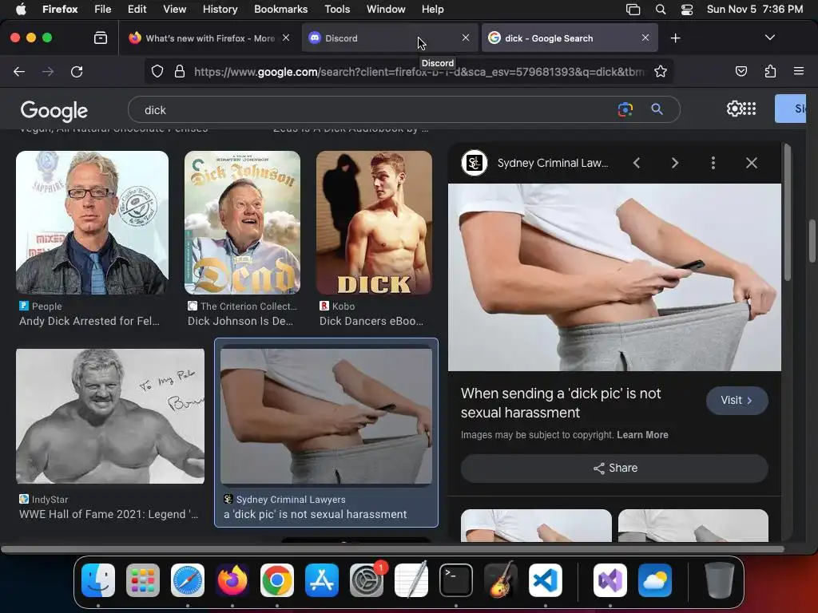This screenshot has width=818, height=613.
Task: Bookmark this page with the star
Action: [661, 71]
